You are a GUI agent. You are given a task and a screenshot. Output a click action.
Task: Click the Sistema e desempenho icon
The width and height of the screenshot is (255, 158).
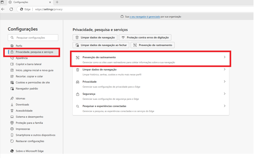point(12,117)
